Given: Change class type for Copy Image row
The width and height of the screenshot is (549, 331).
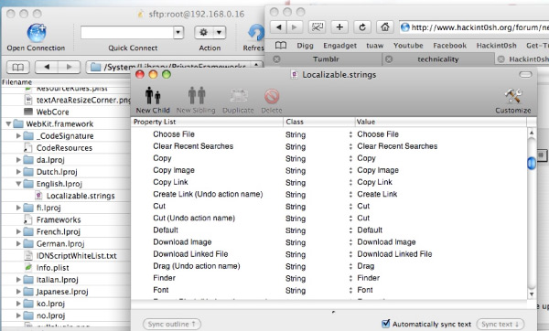Looking at the screenshot, I should click(x=350, y=170).
